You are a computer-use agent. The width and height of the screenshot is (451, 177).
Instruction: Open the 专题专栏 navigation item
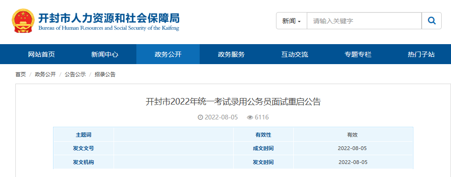click(x=358, y=54)
